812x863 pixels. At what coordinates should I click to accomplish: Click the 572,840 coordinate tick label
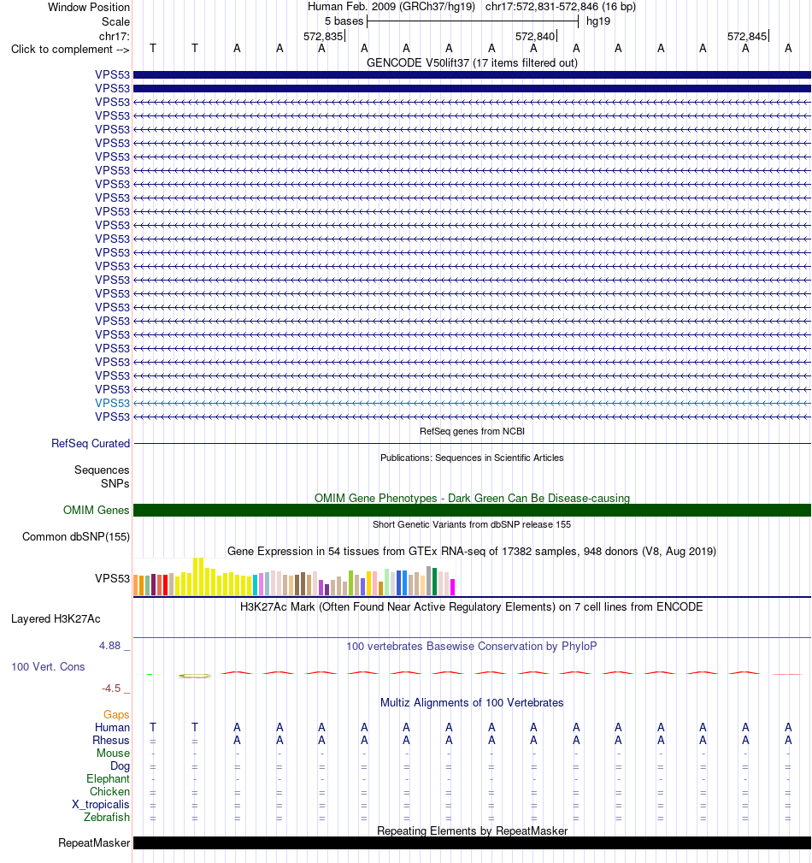(x=535, y=36)
